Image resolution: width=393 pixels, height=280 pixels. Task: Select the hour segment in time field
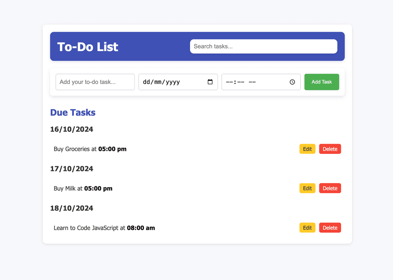click(x=229, y=82)
